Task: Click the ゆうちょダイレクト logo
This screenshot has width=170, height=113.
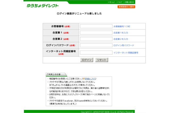Action: click(42, 5)
